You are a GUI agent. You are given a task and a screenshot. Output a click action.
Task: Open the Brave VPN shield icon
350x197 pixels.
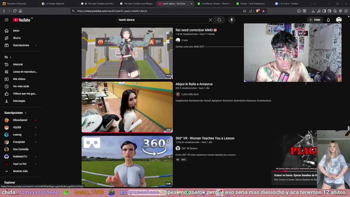click(x=340, y=11)
